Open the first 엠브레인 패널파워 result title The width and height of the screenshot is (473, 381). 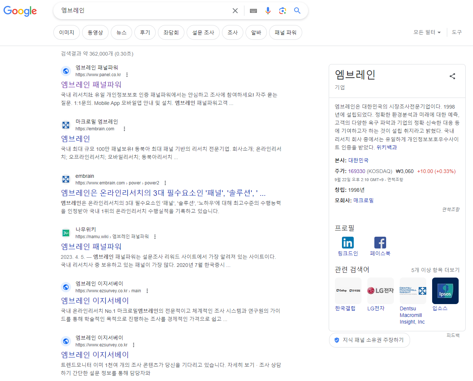[91, 85]
